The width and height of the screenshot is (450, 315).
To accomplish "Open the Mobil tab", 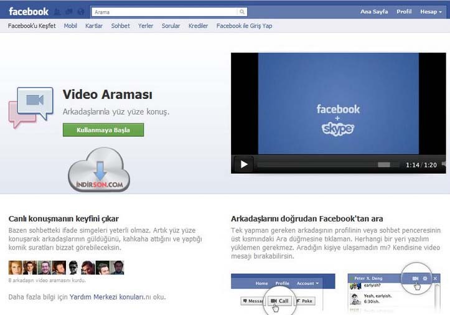I will point(70,26).
